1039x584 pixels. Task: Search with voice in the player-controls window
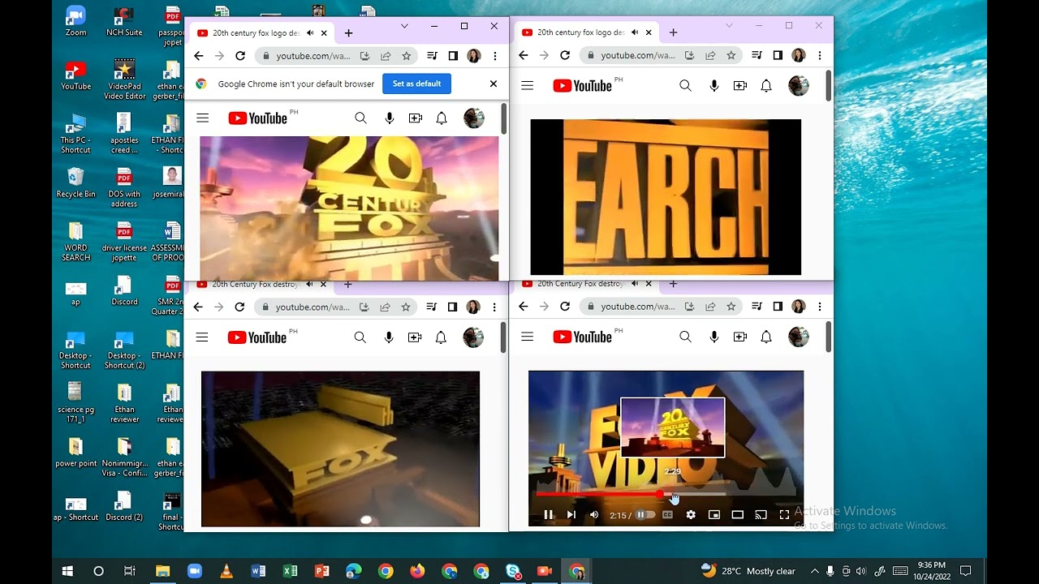click(x=714, y=337)
